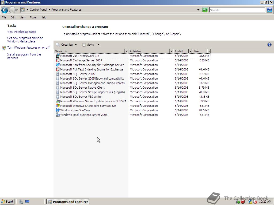
Task: Select Microsoft SQL Server Native Client row
Action: point(132,88)
